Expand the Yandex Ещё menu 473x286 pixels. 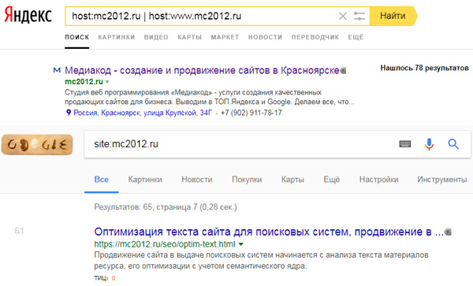pyautogui.click(x=356, y=37)
